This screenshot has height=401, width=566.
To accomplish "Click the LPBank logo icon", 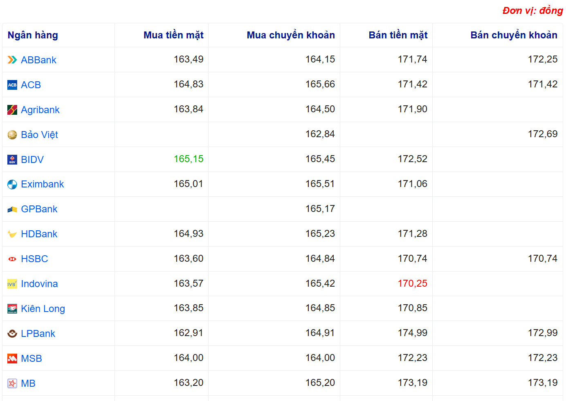I will (x=12, y=334).
